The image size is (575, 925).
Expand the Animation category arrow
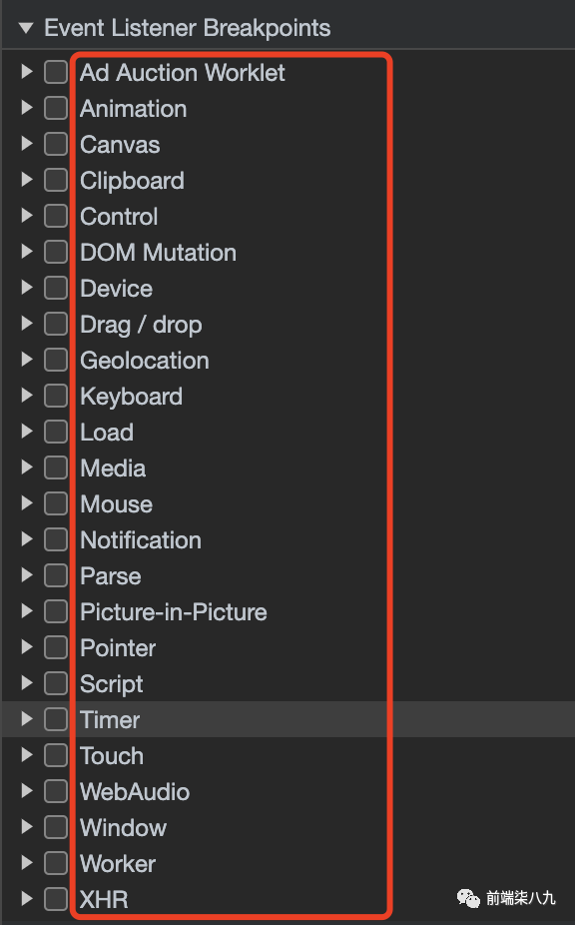27,108
